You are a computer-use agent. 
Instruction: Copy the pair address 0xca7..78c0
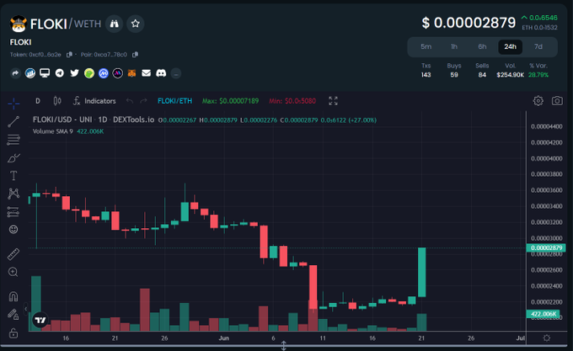[135, 55]
